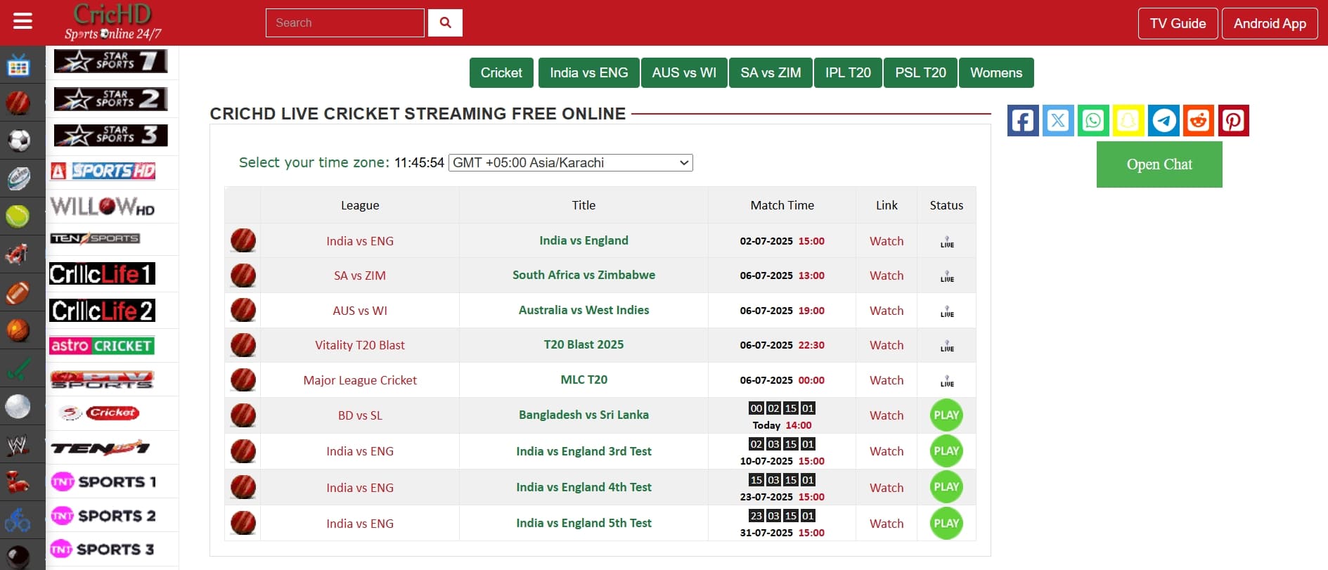Screen dimensions: 1328x570
Task: Click the search magnifier button
Action: coord(445,22)
